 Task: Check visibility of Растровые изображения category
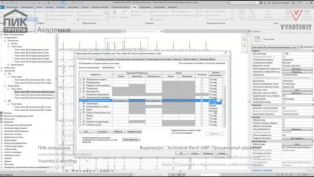coord(84,94)
